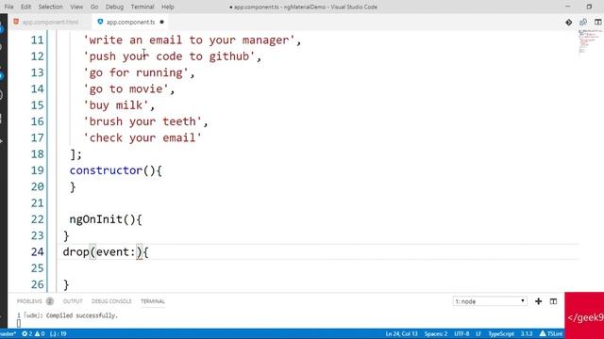Viewport: 604px width, 339px height.
Task: Open the Help menu
Action: point(168,7)
